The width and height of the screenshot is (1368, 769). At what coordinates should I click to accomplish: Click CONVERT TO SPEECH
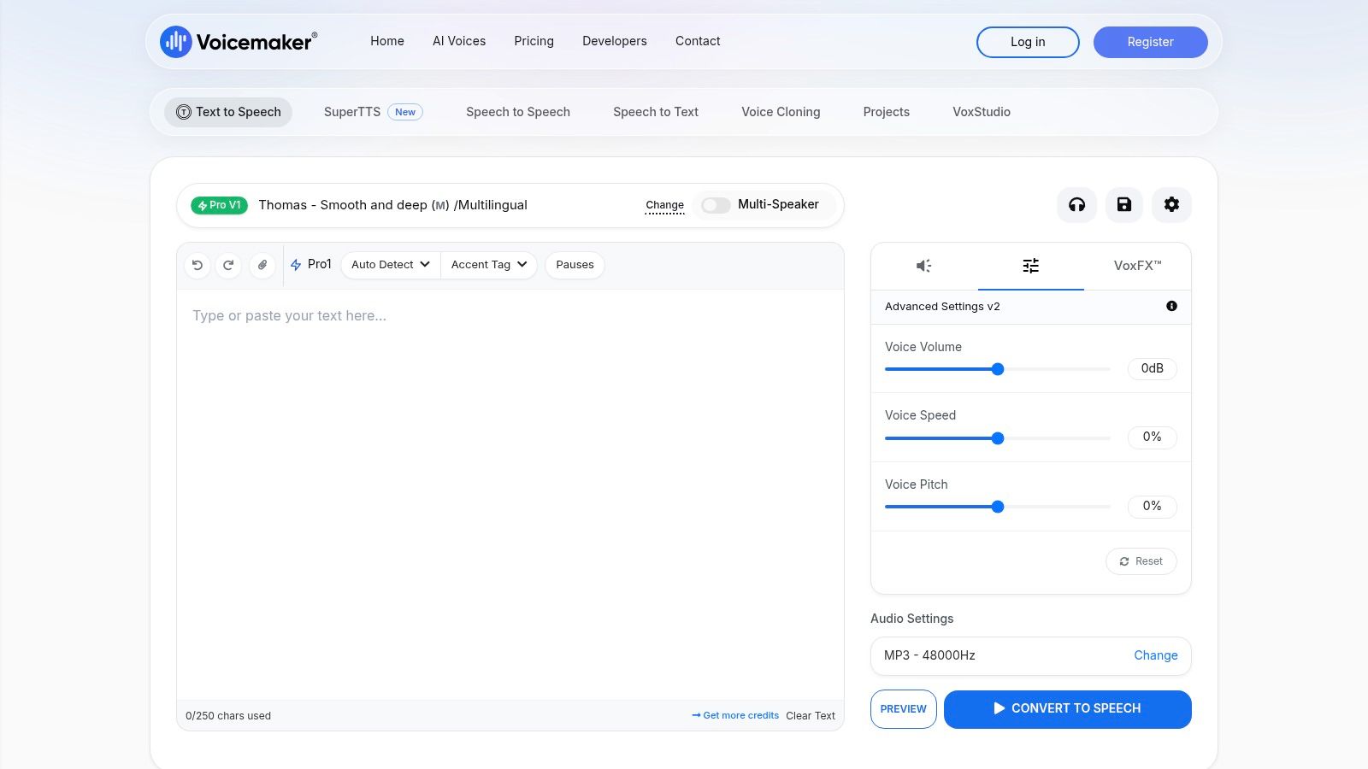(x=1068, y=709)
